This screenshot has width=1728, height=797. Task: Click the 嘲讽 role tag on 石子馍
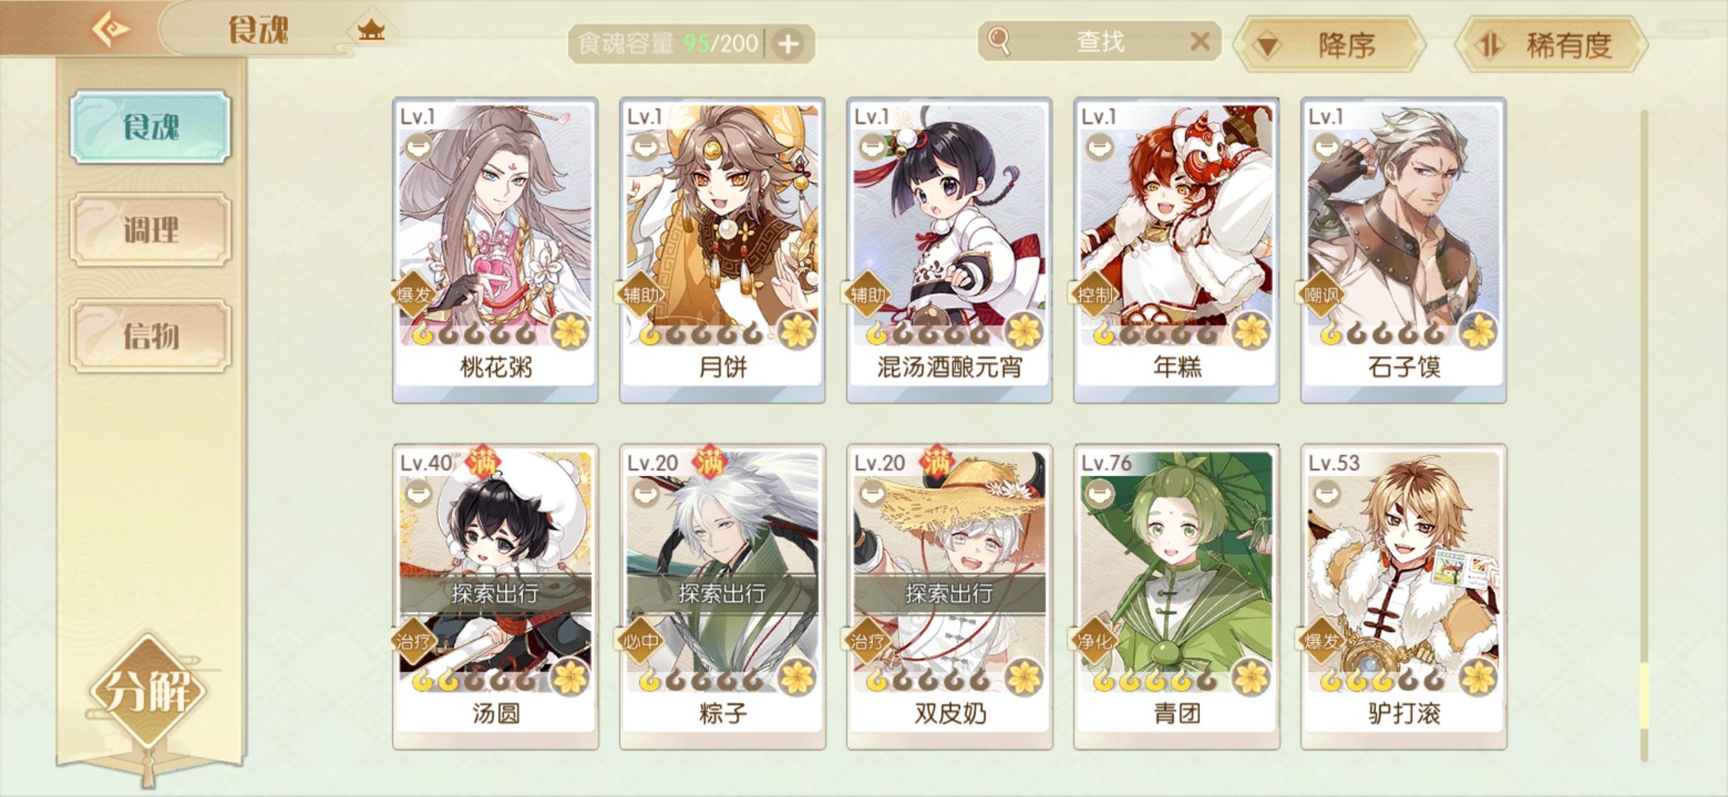[x=1321, y=295]
